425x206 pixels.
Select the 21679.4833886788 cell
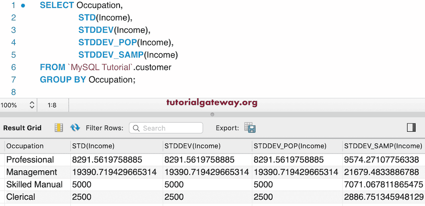coord(383,172)
